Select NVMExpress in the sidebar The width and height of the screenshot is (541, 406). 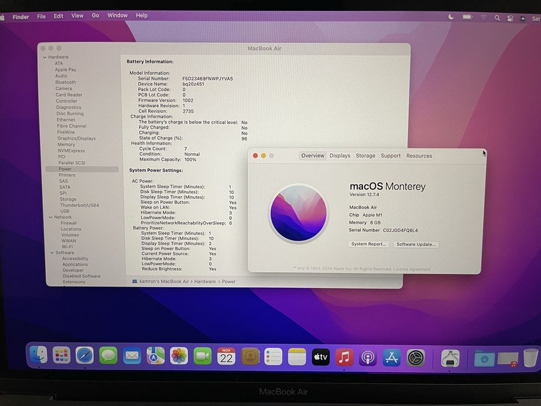pyautogui.click(x=71, y=151)
